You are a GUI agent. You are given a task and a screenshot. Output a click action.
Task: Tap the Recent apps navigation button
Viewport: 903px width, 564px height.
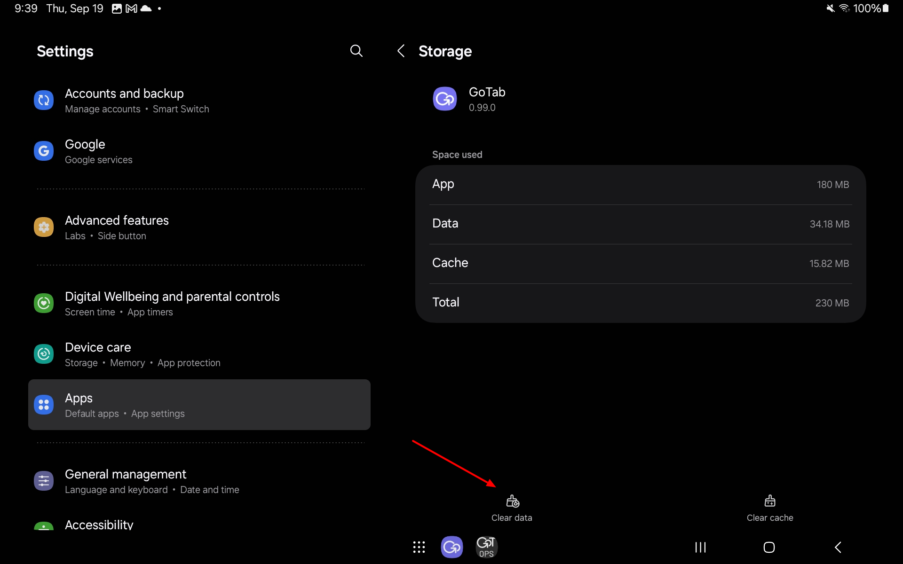tap(700, 547)
